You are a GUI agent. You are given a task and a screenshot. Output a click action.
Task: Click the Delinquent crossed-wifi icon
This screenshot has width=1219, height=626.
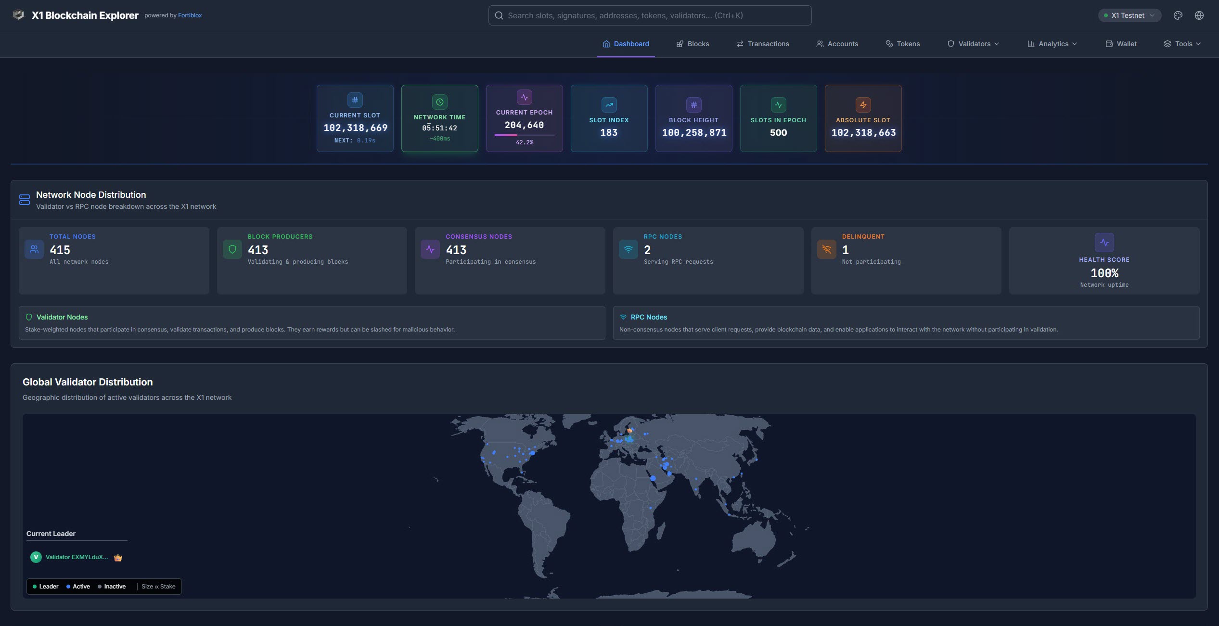click(826, 249)
